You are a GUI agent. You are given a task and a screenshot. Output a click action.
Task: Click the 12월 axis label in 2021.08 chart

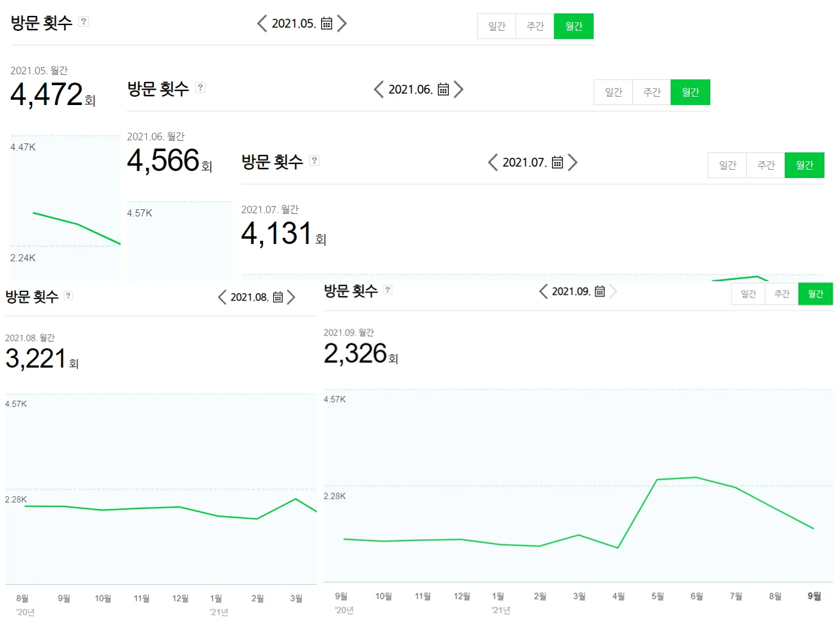180,598
